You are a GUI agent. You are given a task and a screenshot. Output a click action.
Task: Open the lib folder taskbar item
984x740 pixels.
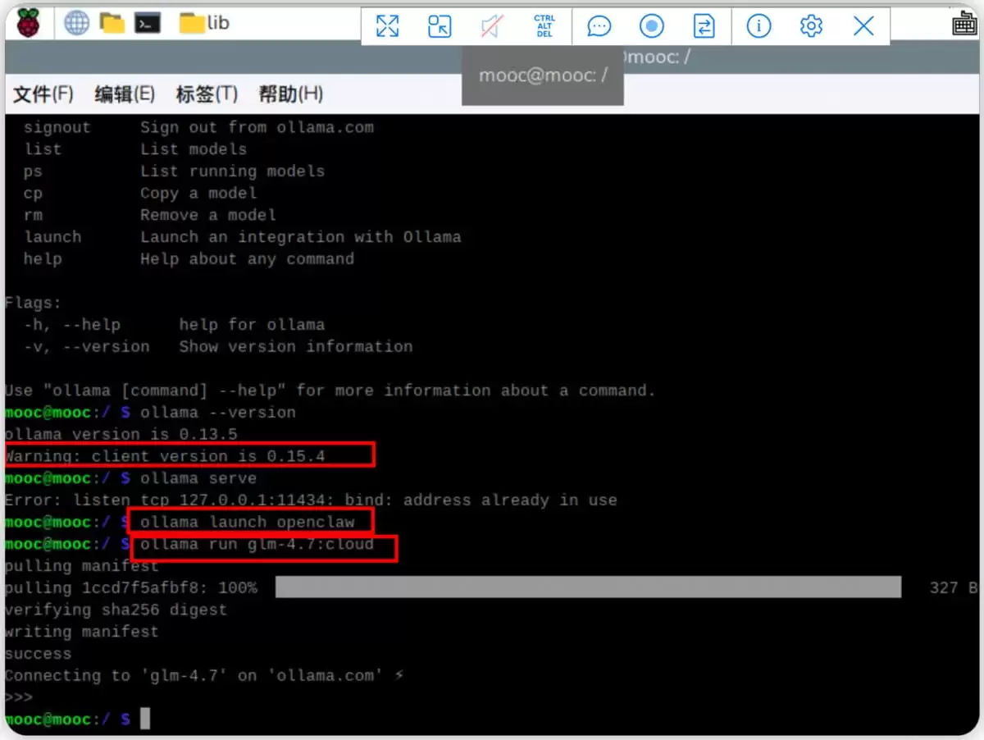click(204, 24)
